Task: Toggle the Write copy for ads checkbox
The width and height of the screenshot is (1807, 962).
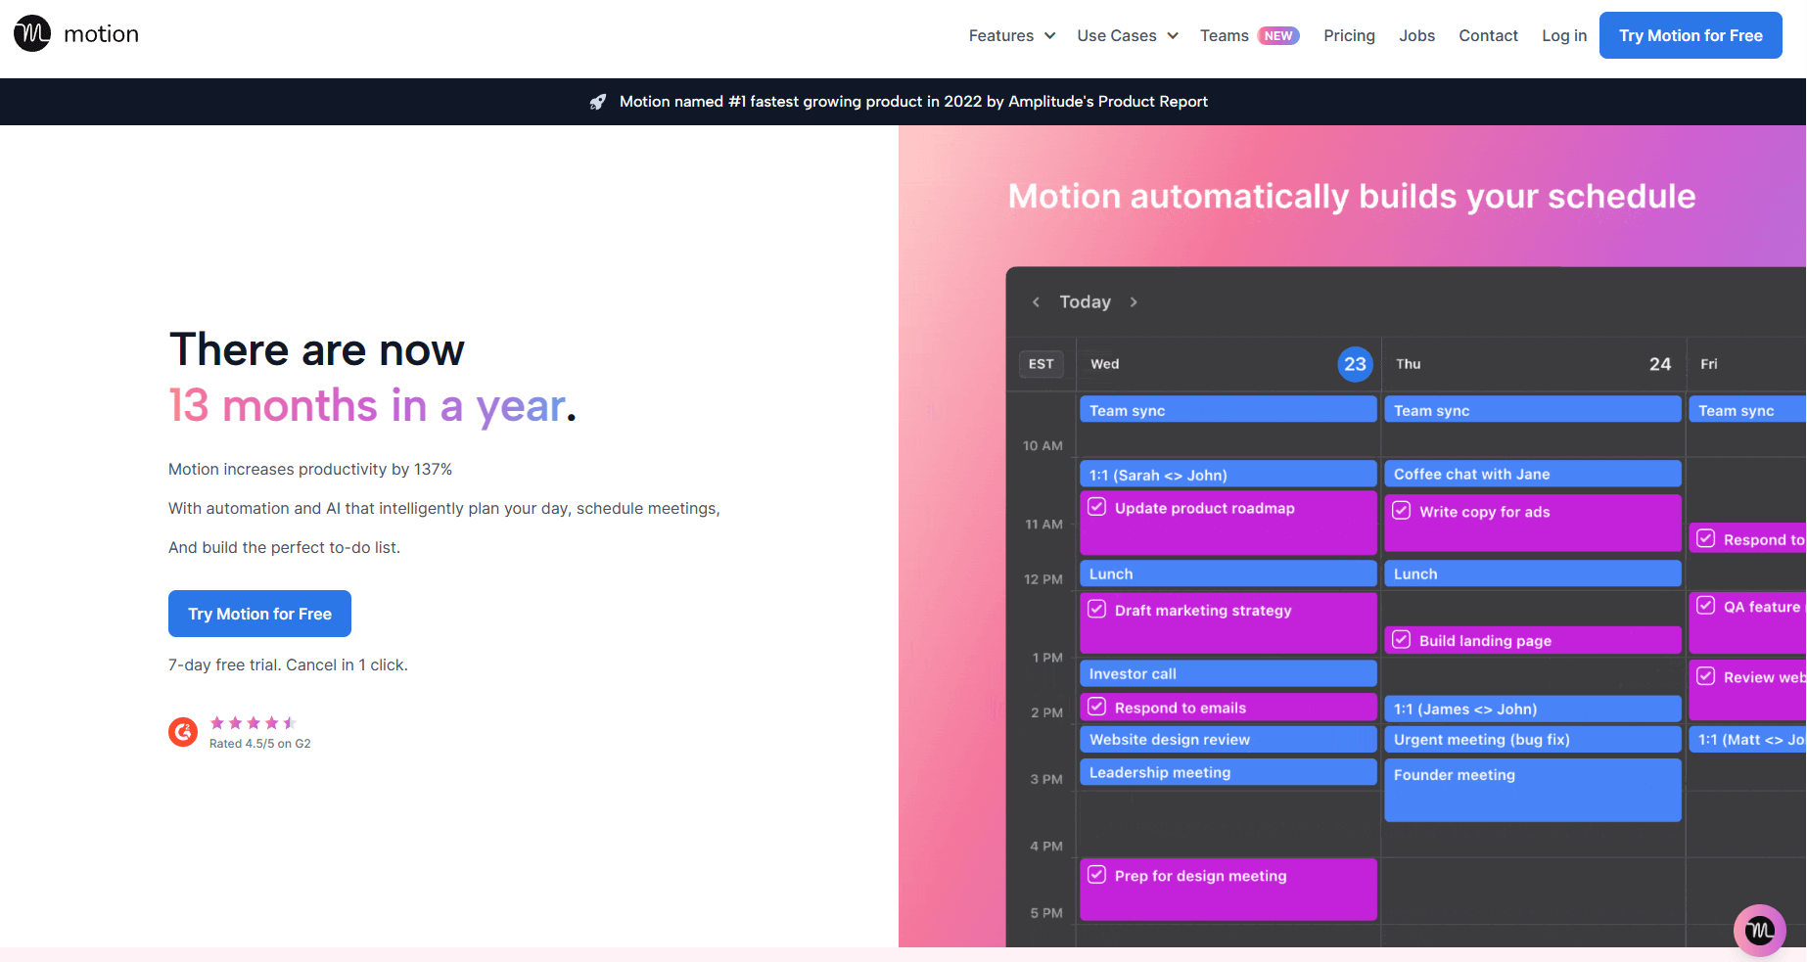Action: tap(1402, 511)
